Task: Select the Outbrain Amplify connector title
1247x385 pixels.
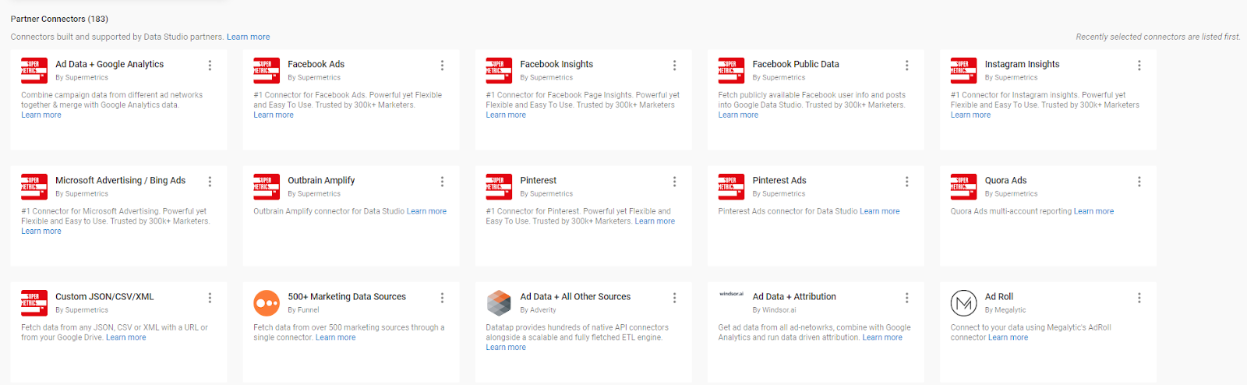Action: (321, 180)
